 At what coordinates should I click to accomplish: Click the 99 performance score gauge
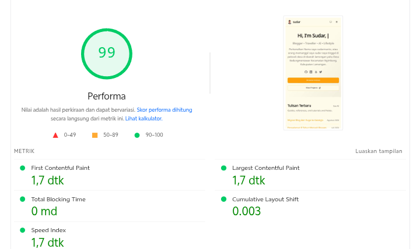pyautogui.click(x=107, y=54)
